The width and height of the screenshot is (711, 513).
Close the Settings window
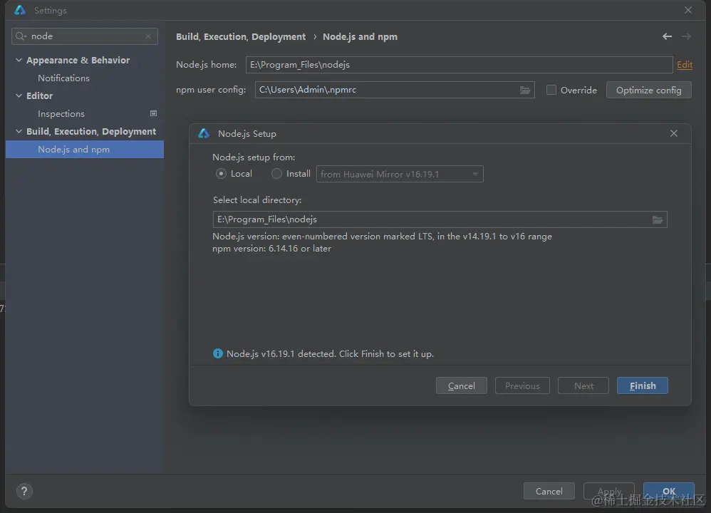[x=688, y=10]
